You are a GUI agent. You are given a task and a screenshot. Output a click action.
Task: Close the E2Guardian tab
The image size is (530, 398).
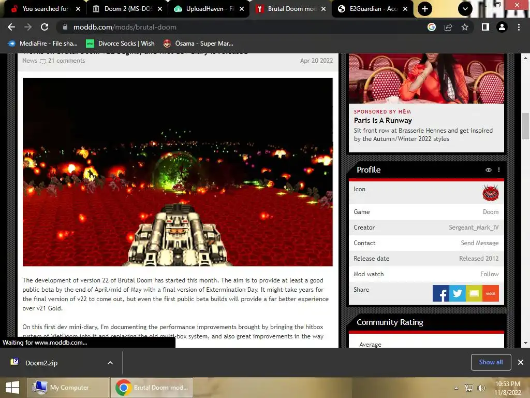(x=405, y=9)
